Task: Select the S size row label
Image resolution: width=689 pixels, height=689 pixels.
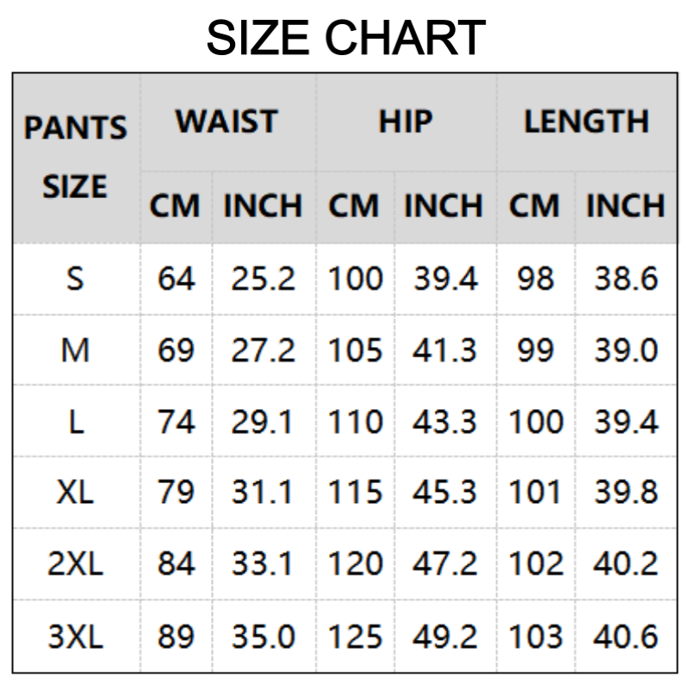Action: coord(75,278)
